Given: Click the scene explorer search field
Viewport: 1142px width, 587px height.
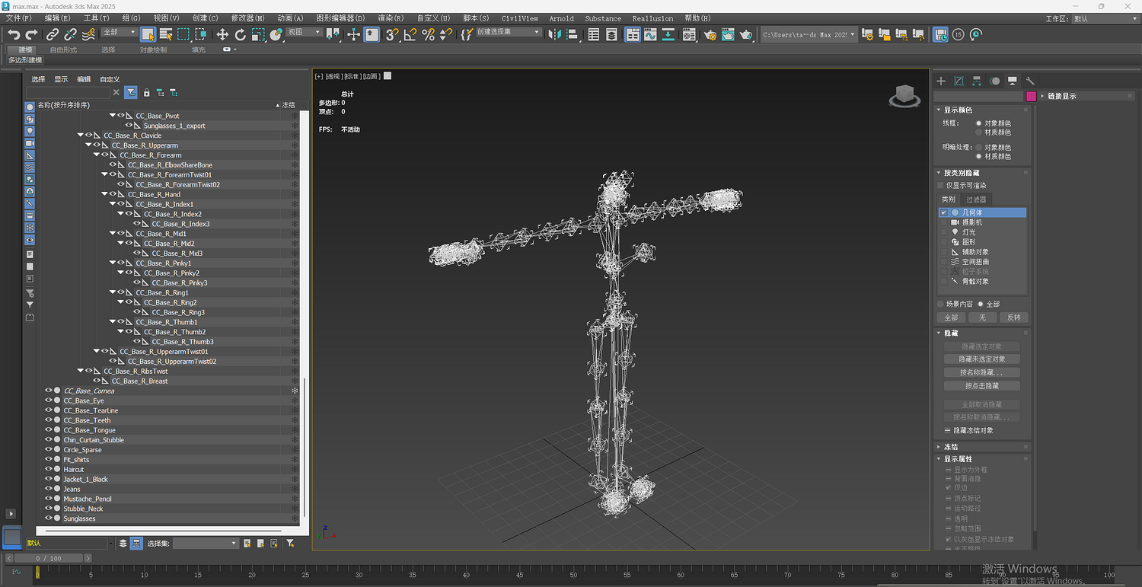Looking at the screenshot, I should 69,92.
